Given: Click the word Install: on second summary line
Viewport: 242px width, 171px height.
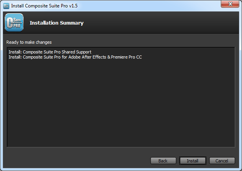Looking at the screenshot, I should point(15,57).
